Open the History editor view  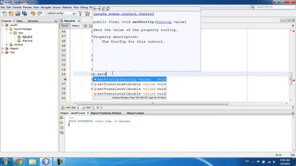pyautogui.click(x=76, y=26)
